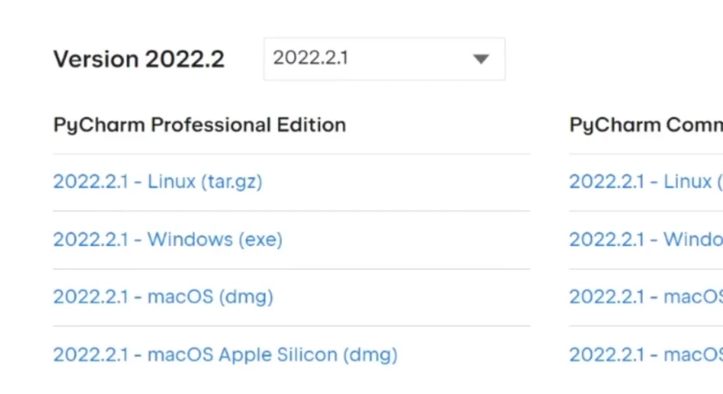The image size is (723, 394).
Task: Click 'Linux' word in Professional Edition row
Action: [172, 182]
